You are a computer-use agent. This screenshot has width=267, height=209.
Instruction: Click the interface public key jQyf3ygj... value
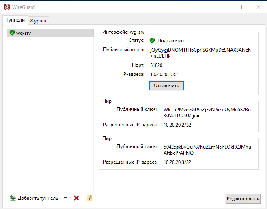(200, 53)
